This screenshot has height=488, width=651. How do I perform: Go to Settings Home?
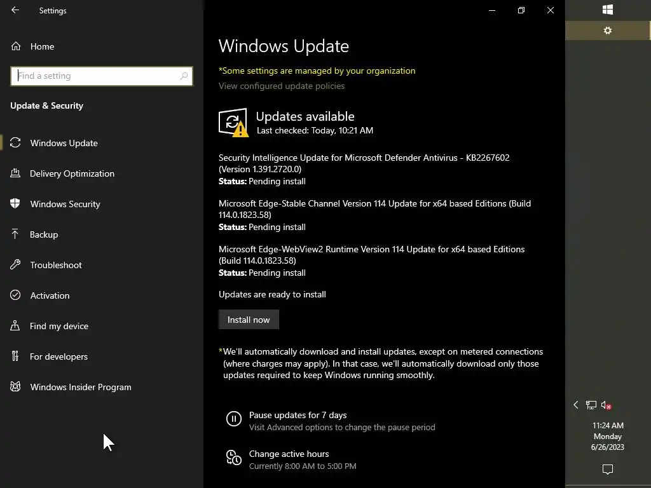click(x=102, y=46)
